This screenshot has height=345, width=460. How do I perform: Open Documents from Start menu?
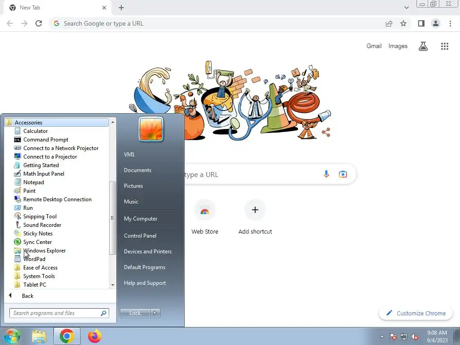coord(137,170)
